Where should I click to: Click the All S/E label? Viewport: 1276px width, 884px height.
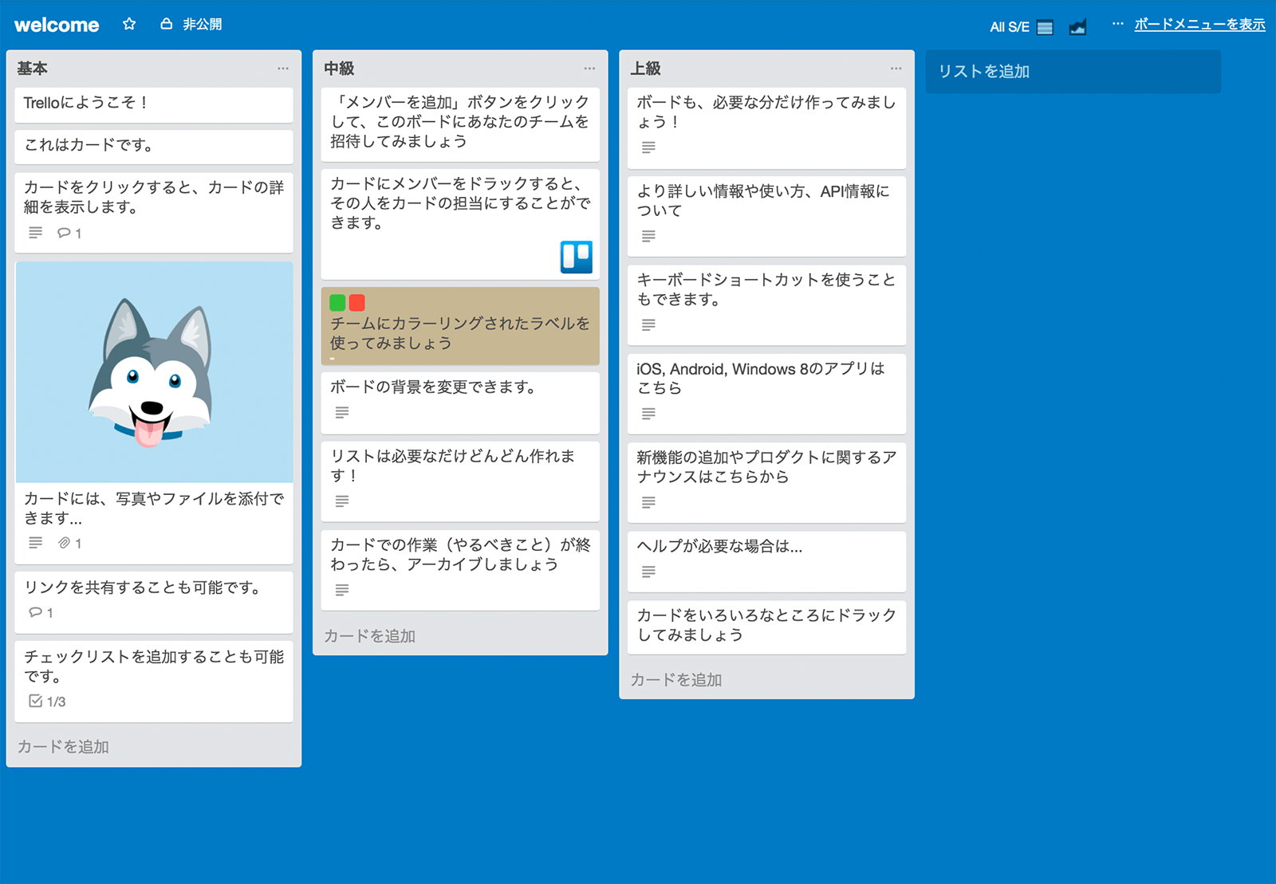[x=1010, y=27]
